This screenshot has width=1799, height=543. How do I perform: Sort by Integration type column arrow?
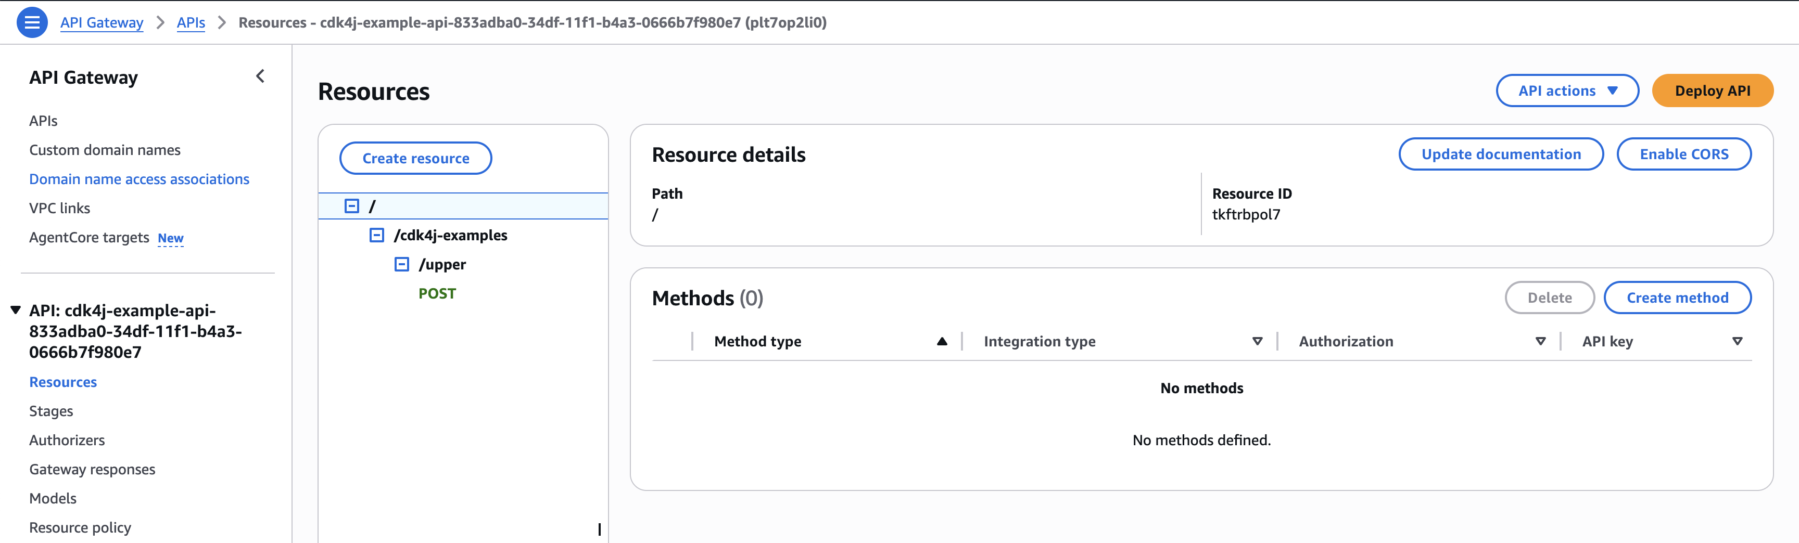tap(1257, 341)
